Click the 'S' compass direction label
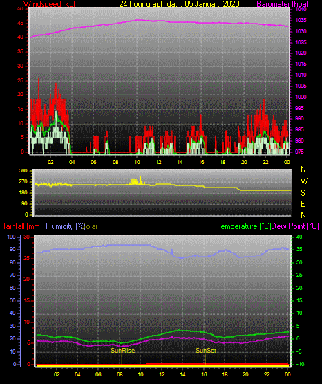 click(x=303, y=193)
